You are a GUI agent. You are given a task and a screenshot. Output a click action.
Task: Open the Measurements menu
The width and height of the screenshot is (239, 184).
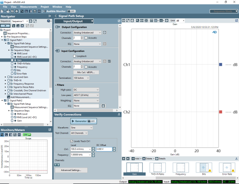click(x=29, y=7)
